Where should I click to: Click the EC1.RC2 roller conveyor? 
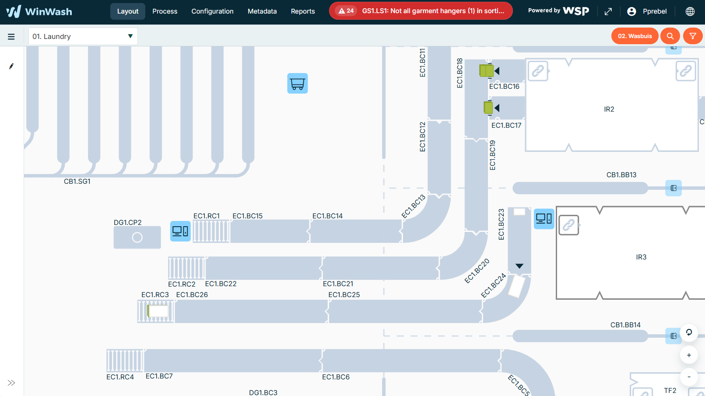pyautogui.click(x=187, y=268)
